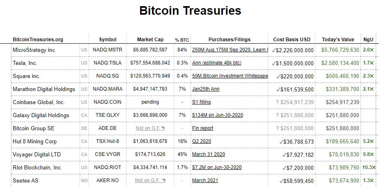379x187 pixels.
Task: Click the 'NgU' column header
Action: click(x=368, y=40)
